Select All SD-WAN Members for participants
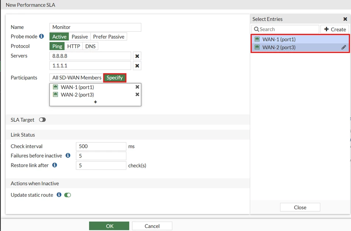The image size is (351, 231). [77, 77]
